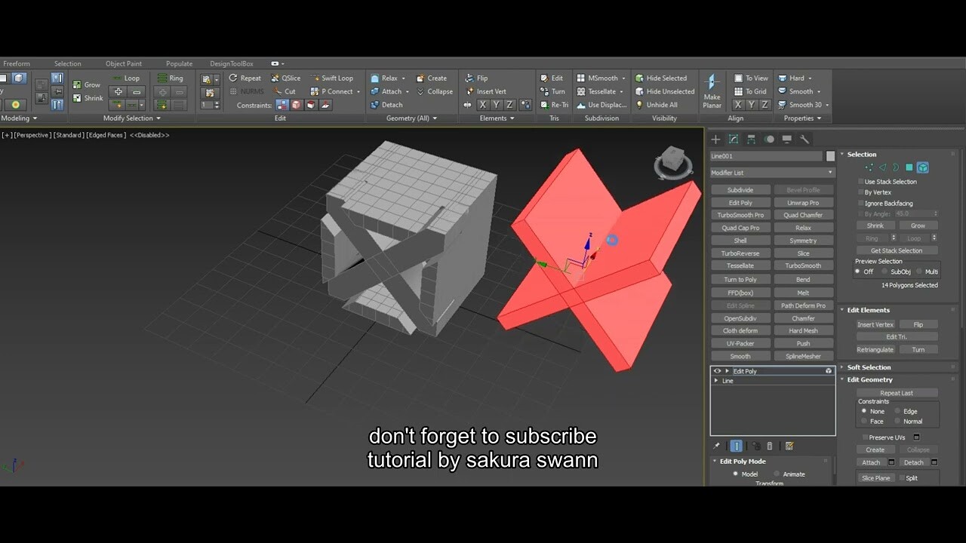Click the Get Stack Selection button
Image resolution: width=966 pixels, height=543 pixels.
(896, 250)
